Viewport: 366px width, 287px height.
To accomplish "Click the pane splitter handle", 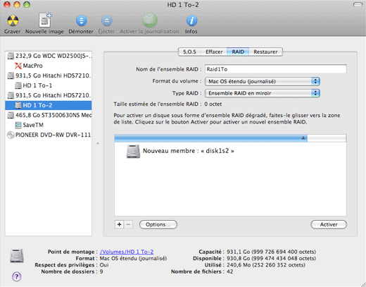I will tap(98, 143).
